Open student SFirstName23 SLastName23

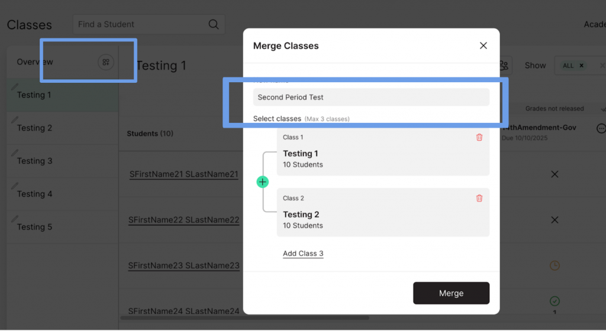183,266
